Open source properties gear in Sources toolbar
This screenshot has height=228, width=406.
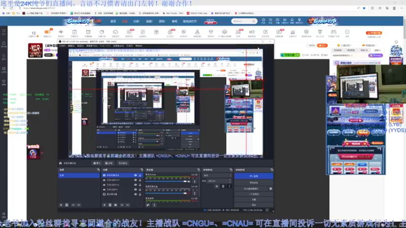[x=116, y=205]
